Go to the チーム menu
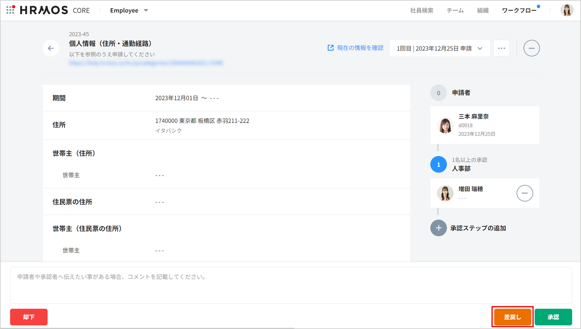Viewport: 581px width, 329px height. point(455,10)
